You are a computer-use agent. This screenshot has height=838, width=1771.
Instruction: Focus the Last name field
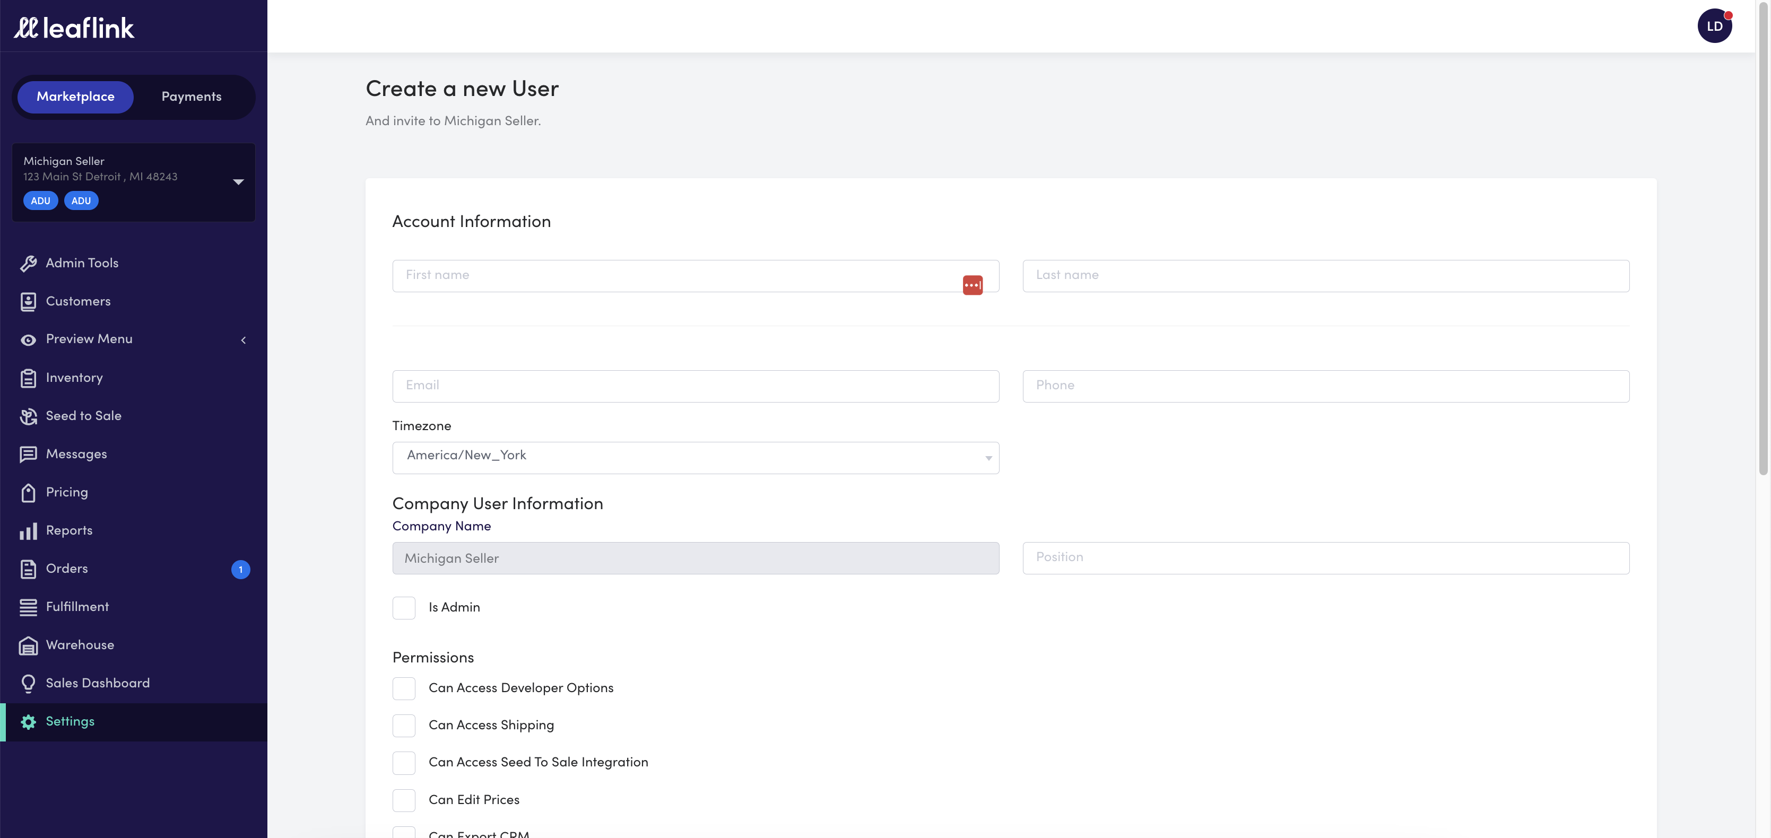tap(1325, 276)
